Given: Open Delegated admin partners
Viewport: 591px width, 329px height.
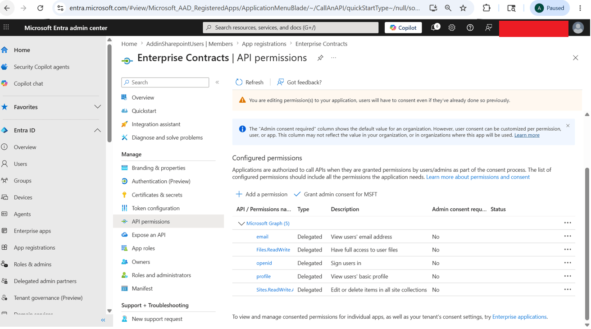Looking at the screenshot, I should click(x=45, y=281).
